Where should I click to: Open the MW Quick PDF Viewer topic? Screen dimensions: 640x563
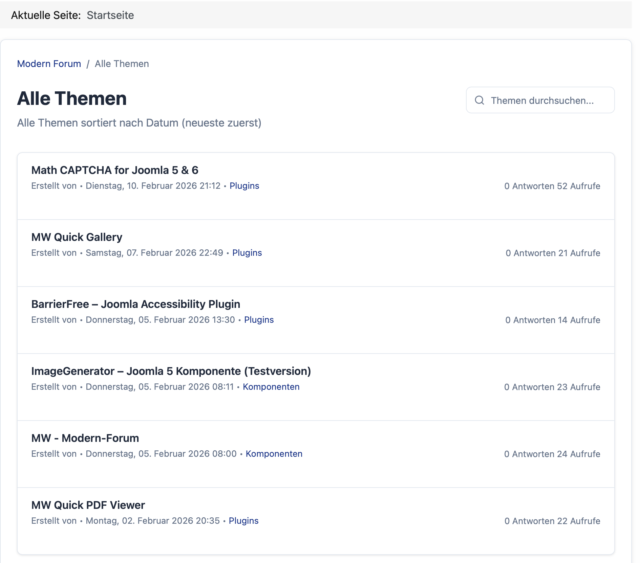(88, 505)
